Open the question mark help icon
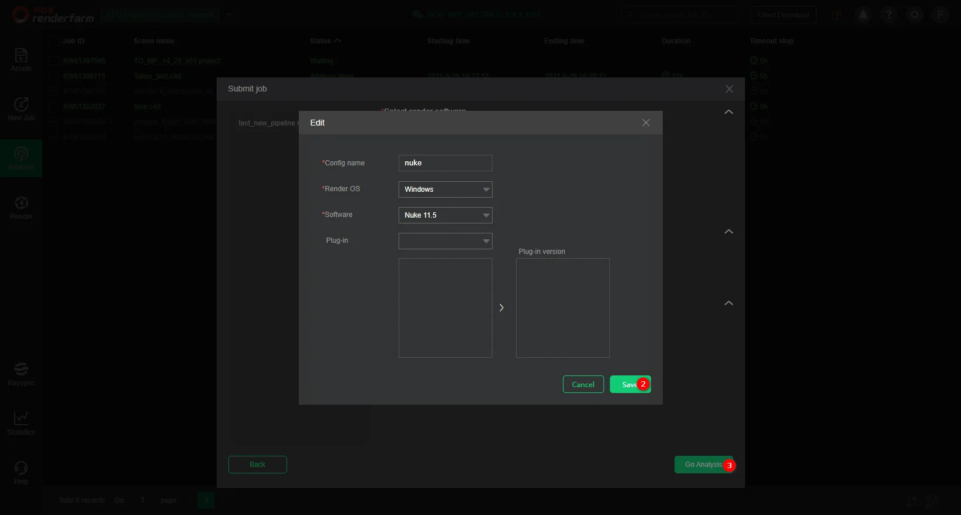Viewport: 961px width, 515px height. click(889, 15)
